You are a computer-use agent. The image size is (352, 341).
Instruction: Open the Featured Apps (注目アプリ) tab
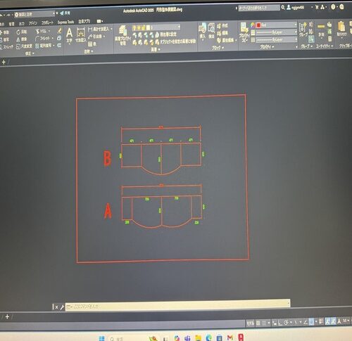[x=84, y=22]
